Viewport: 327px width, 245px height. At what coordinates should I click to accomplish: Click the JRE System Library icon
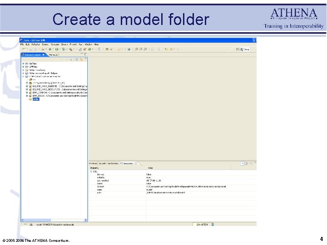pyautogui.click(x=30, y=83)
